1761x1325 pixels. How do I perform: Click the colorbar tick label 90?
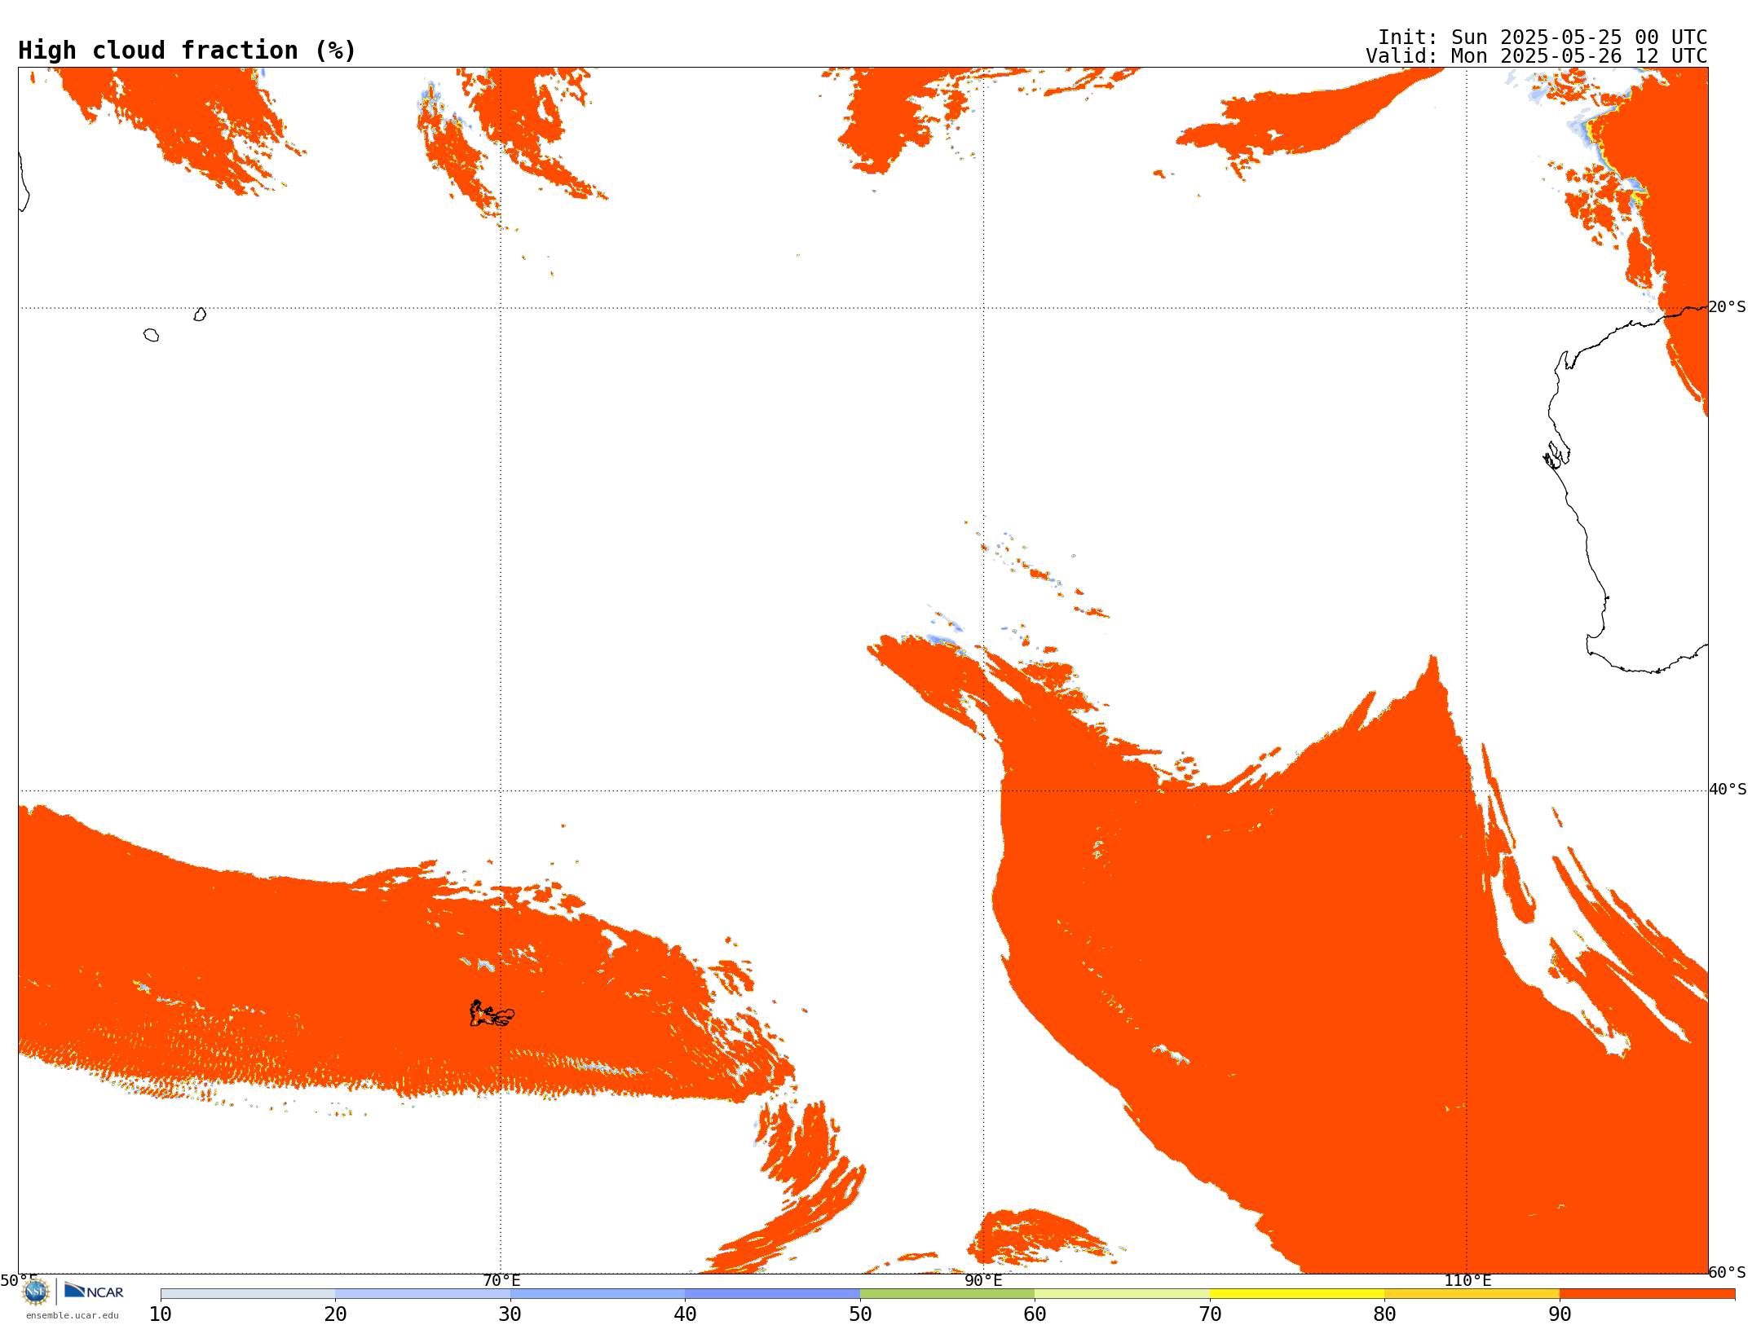tap(1560, 1314)
